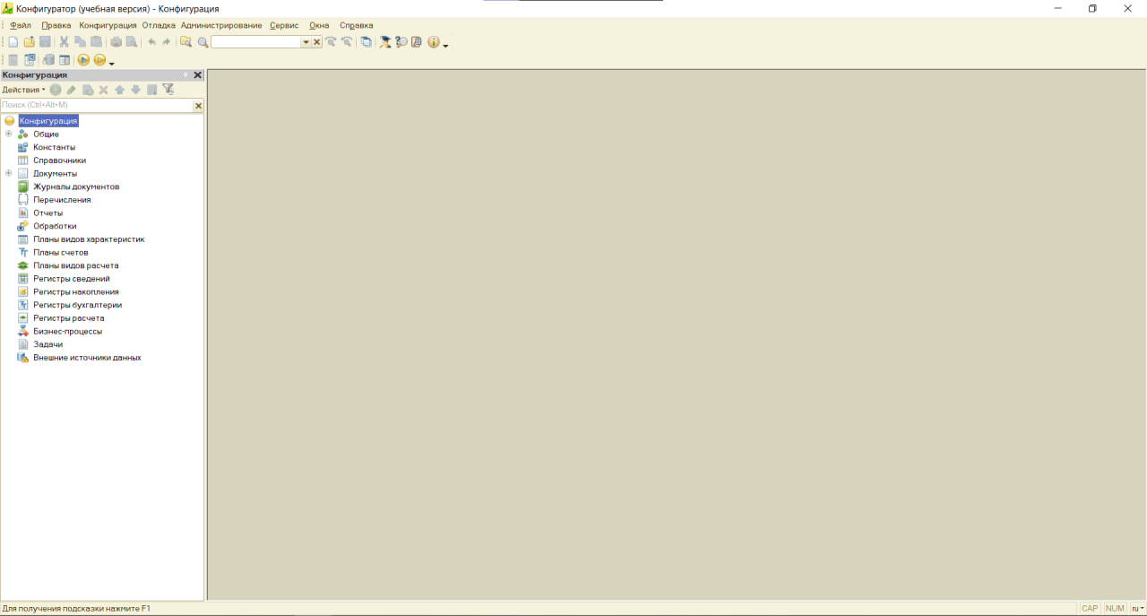Open the ru language indicator dropdown
1147x616 pixels.
1138,608
